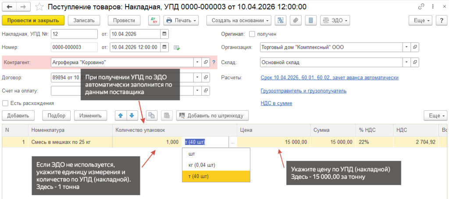The width and height of the screenshot is (449, 199).
Task: Click the blue question mark by Контрагент
Action: point(214,62)
